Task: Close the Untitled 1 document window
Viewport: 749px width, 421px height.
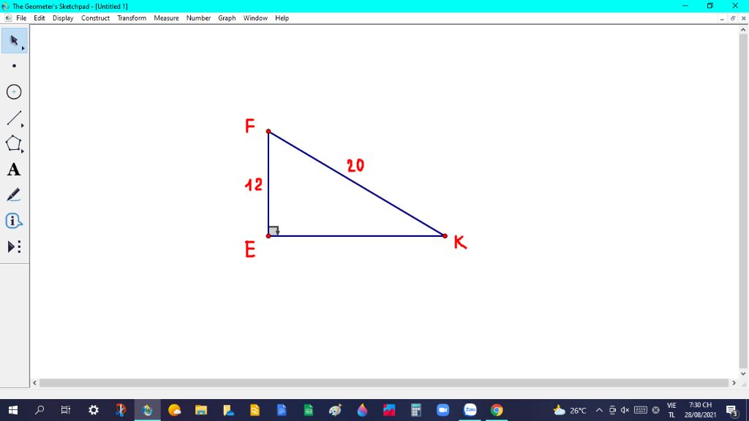Action: (743, 18)
